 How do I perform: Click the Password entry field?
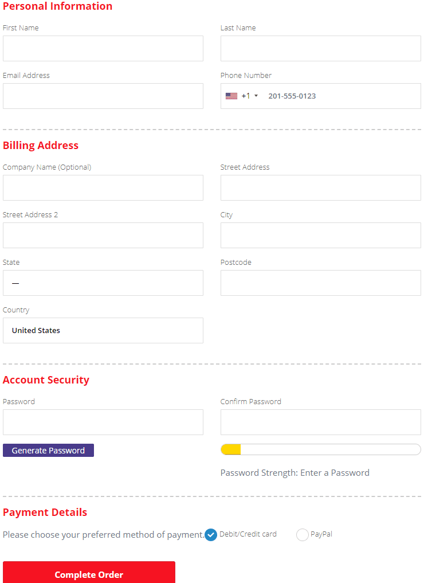click(103, 422)
